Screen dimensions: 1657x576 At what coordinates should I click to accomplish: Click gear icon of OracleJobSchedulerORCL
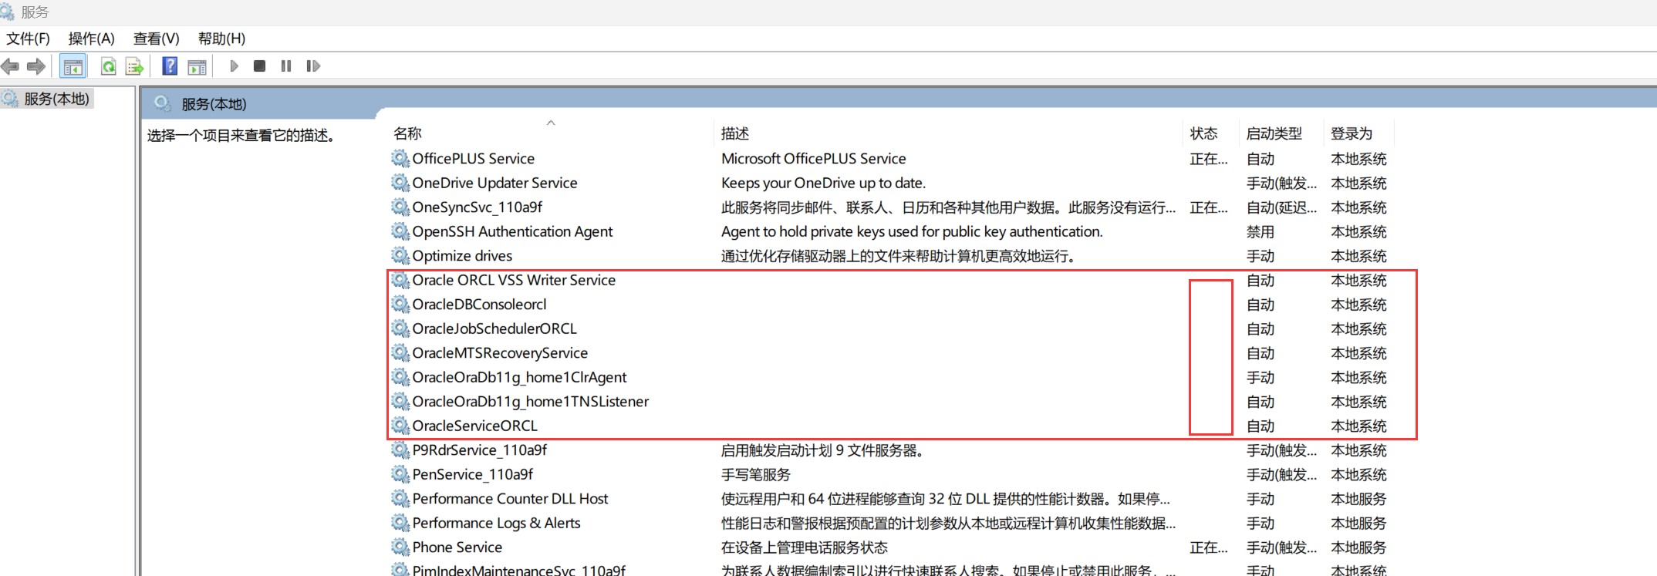click(x=400, y=328)
